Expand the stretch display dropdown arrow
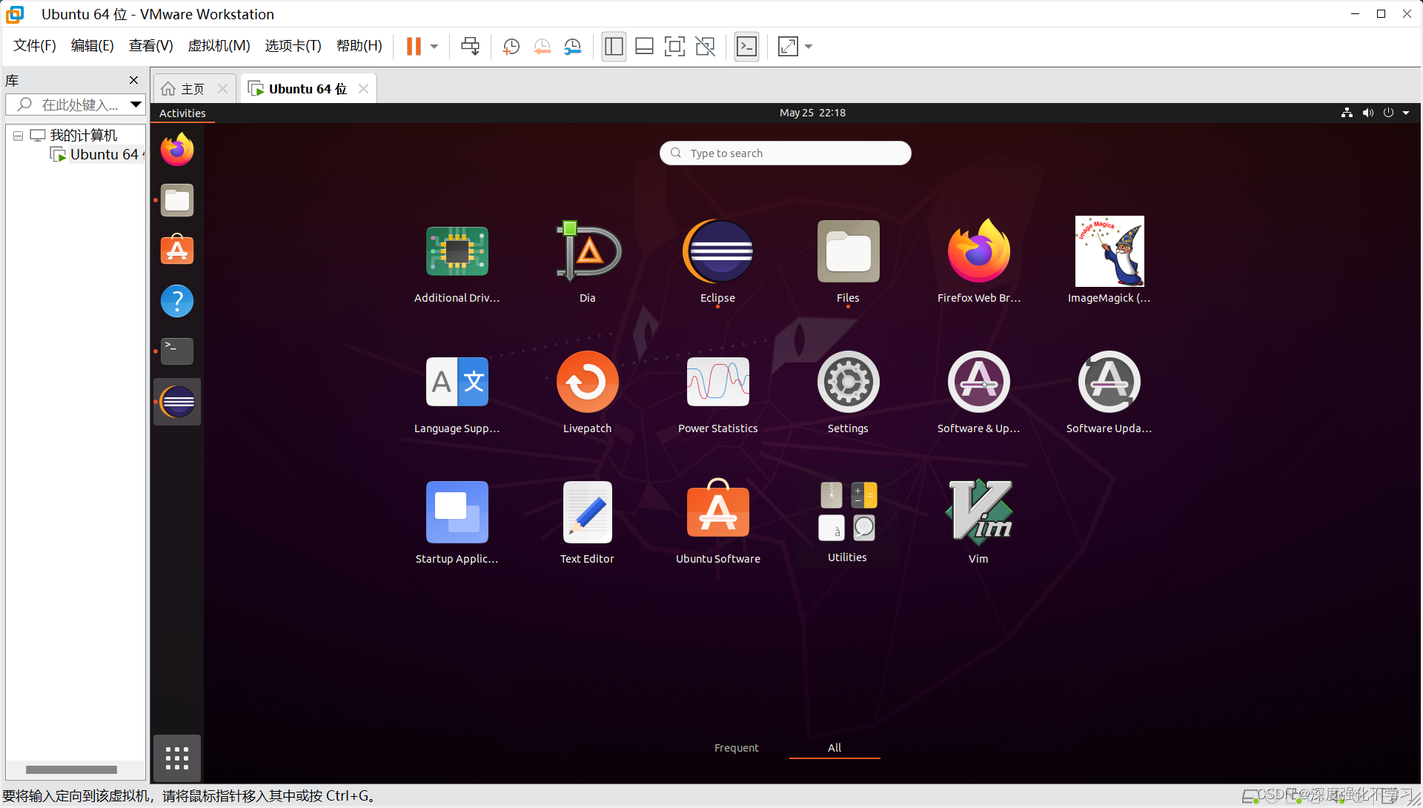Image resolution: width=1423 pixels, height=808 pixels. point(809,47)
